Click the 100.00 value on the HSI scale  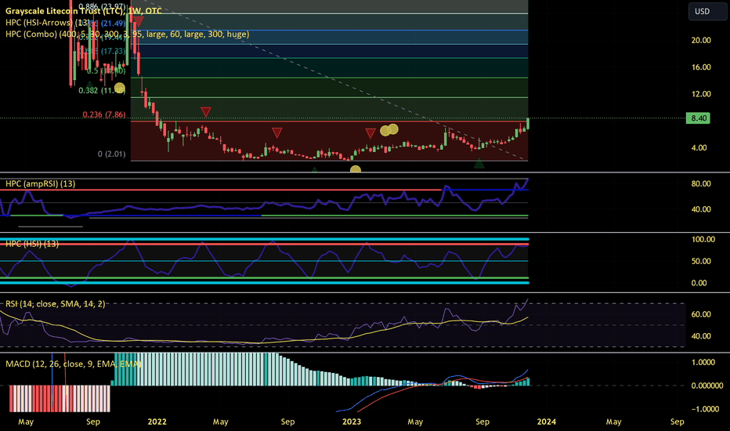tap(703, 239)
